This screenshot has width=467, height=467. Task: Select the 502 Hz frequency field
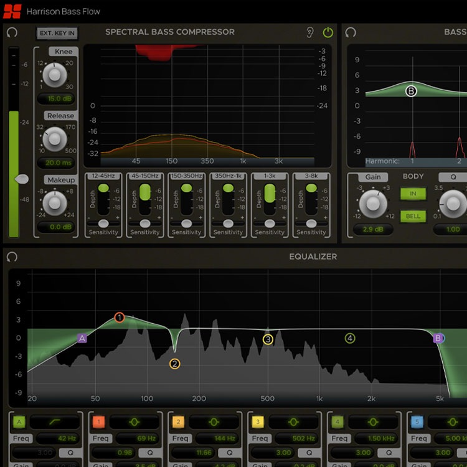pyautogui.click(x=296, y=438)
